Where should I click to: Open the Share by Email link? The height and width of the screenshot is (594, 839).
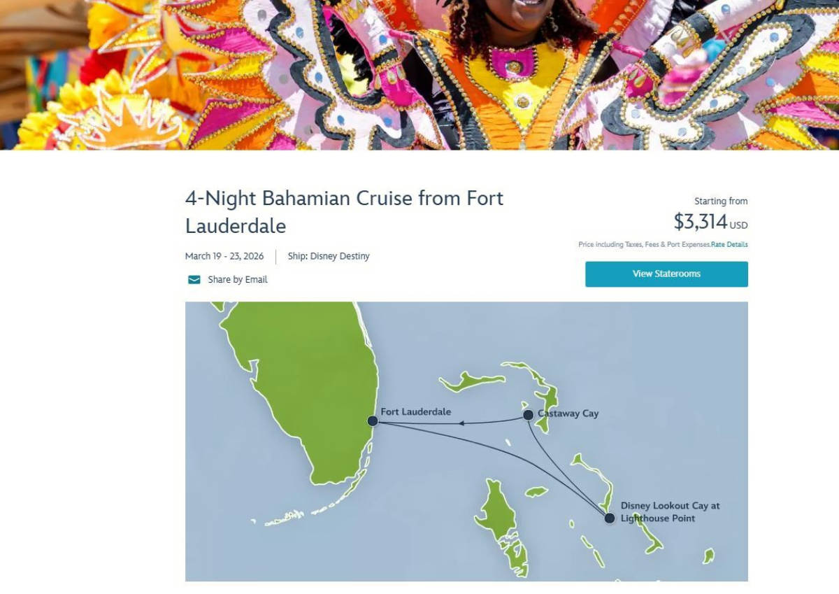coord(237,280)
